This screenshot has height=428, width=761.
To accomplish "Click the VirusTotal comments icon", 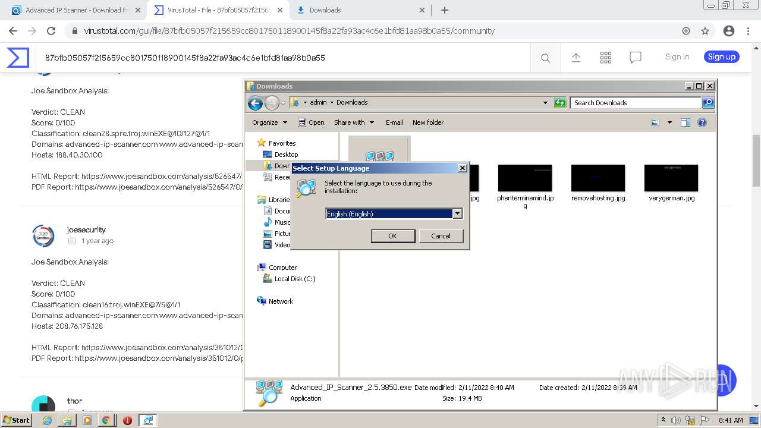I will coord(636,58).
